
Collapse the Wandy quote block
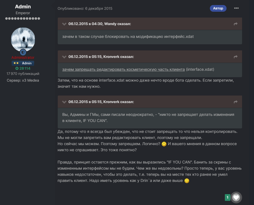[x=64, y=24]
